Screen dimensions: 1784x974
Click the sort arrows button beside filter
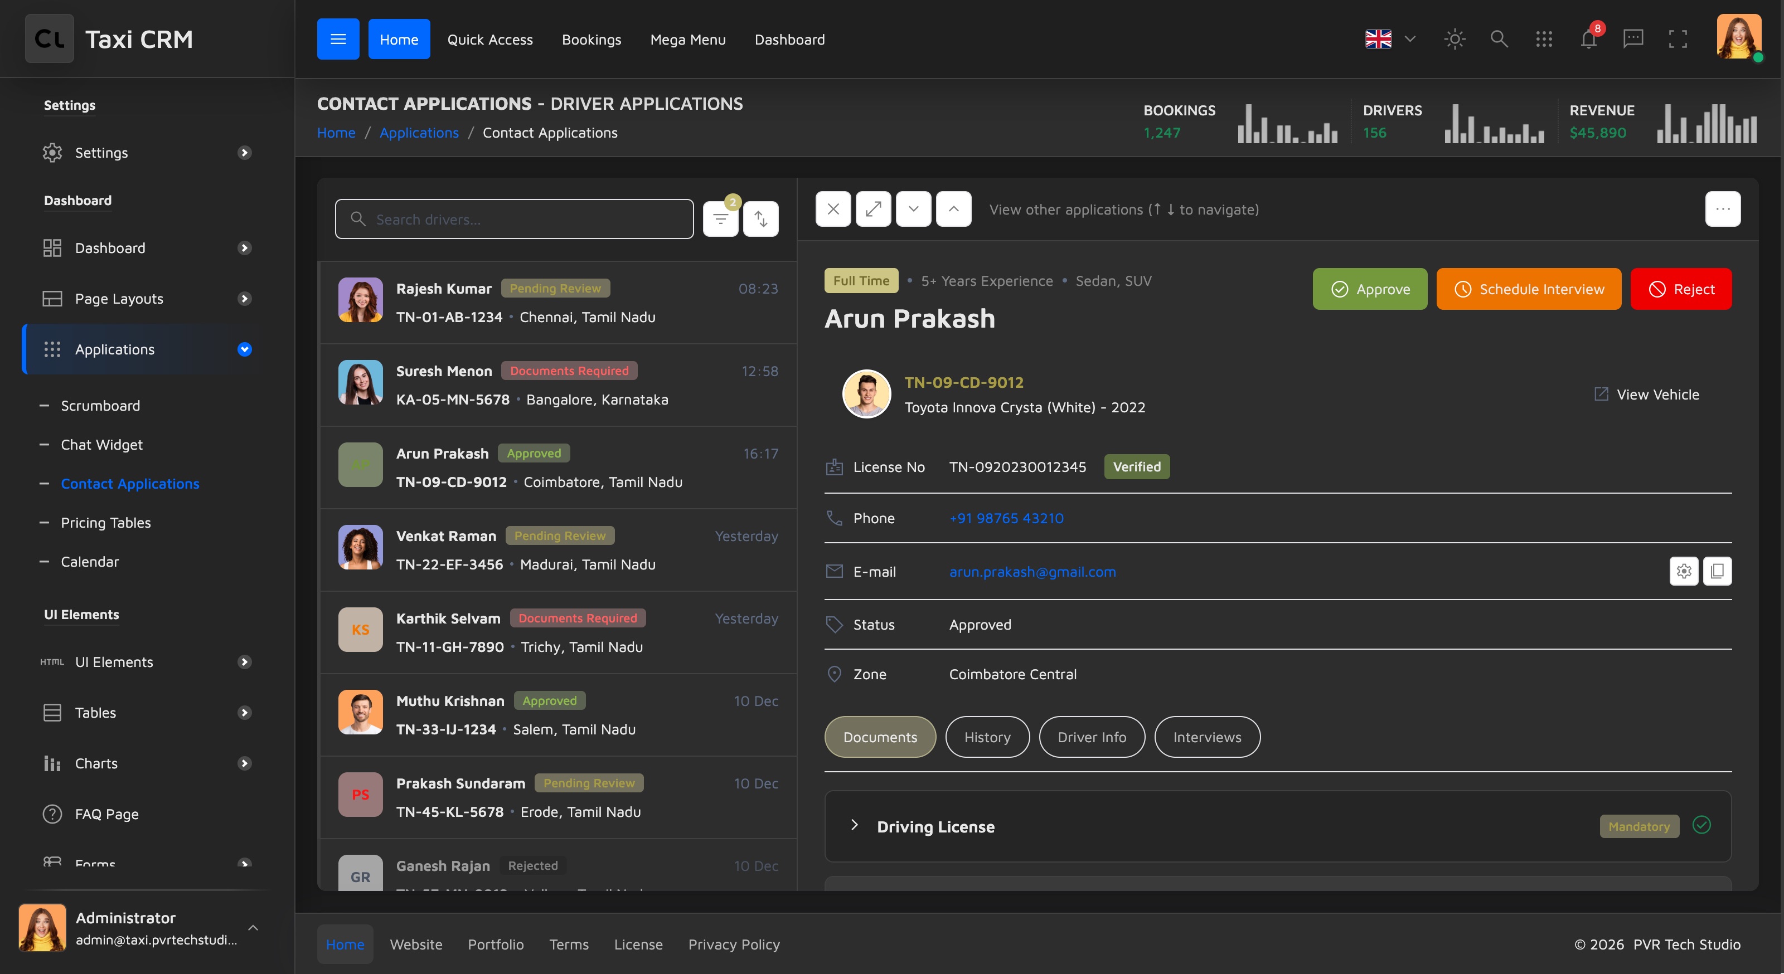pos(760,219)
